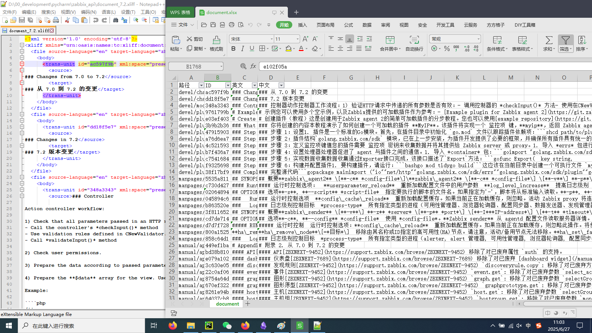Increase decimal places in WPS ribbon

[x=467, y=48]
